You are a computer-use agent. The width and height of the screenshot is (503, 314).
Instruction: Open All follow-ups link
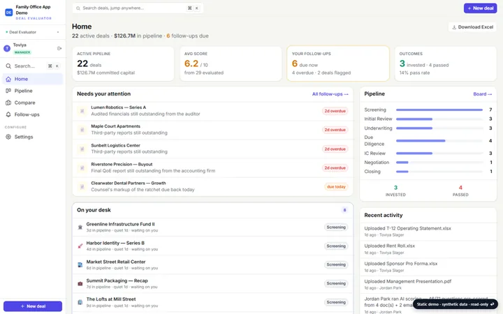(x=330, y=94)
